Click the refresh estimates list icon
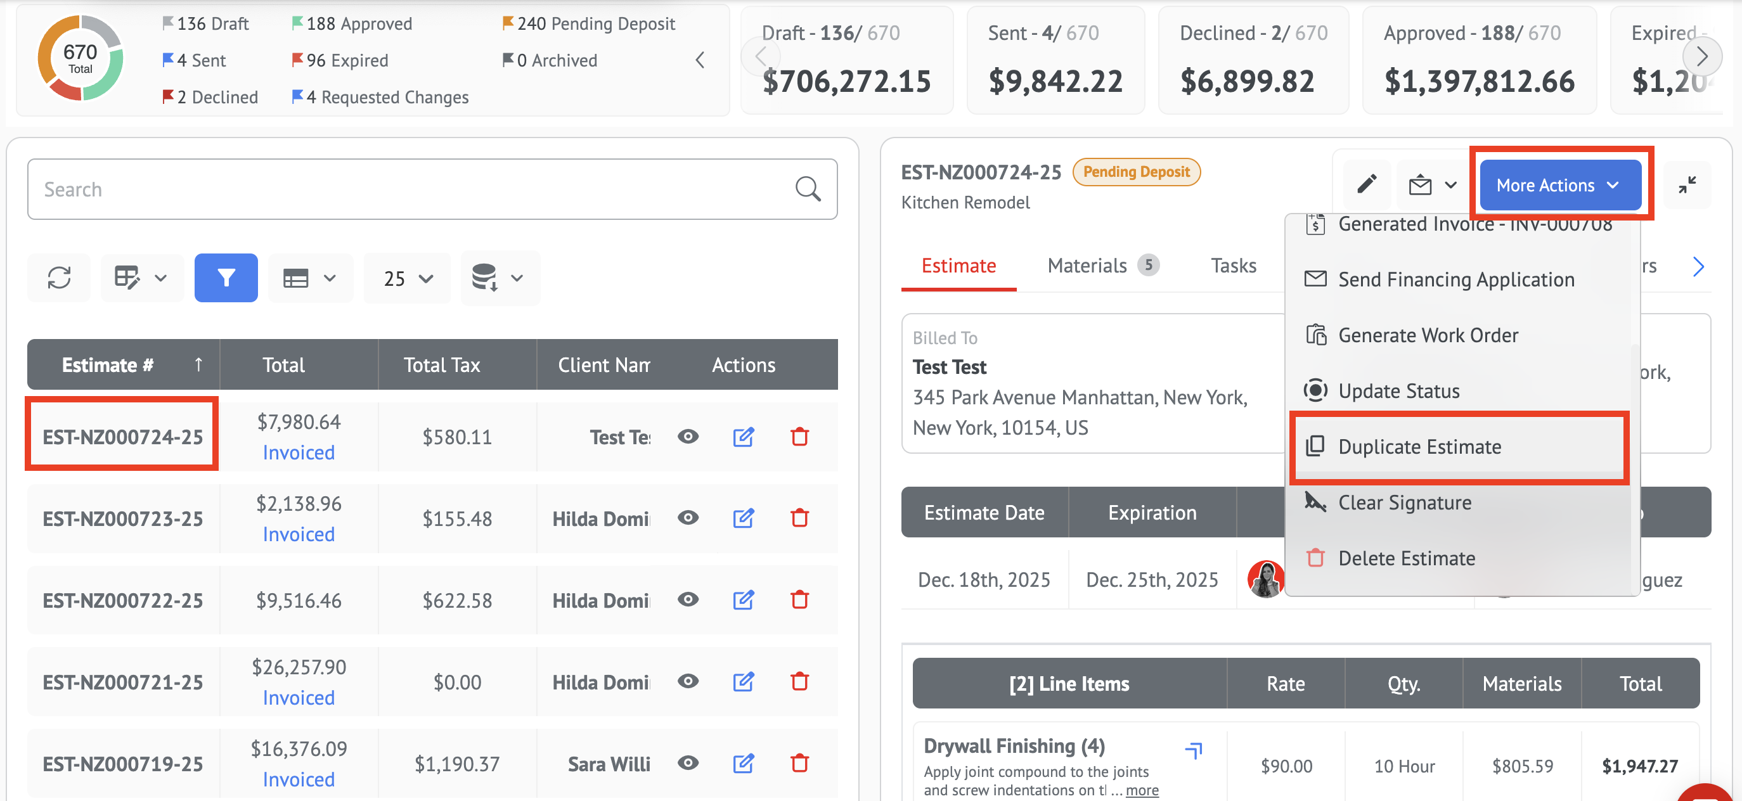 pos(59,278)
